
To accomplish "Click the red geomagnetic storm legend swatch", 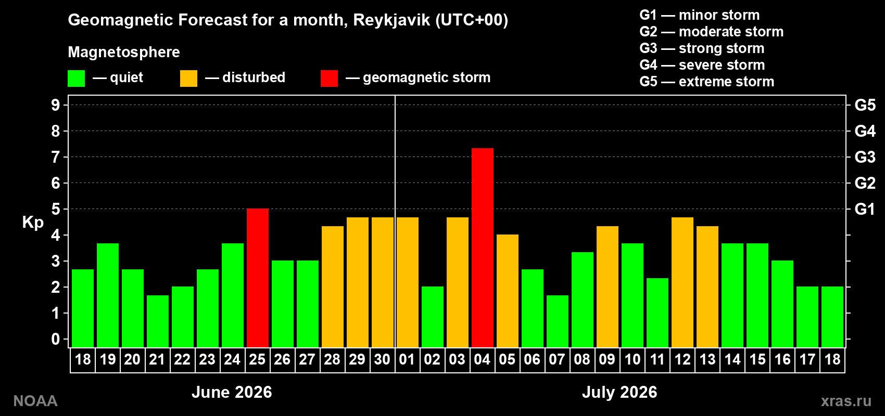I will [329, 79].
